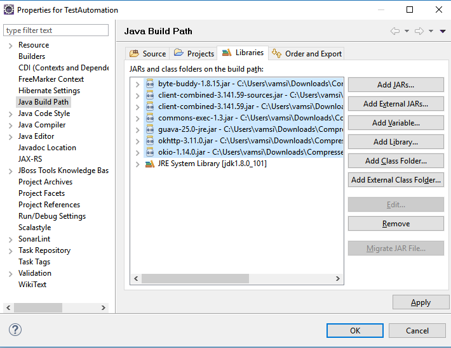Remove the selected JARs with Remove button

[x=396, y=223]
